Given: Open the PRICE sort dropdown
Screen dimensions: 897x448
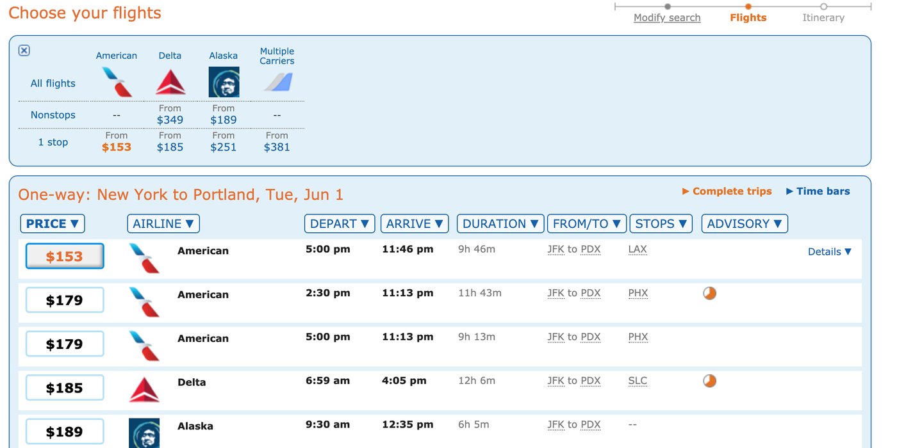Looking at the screenshot, I should click(x=52, y=223).
